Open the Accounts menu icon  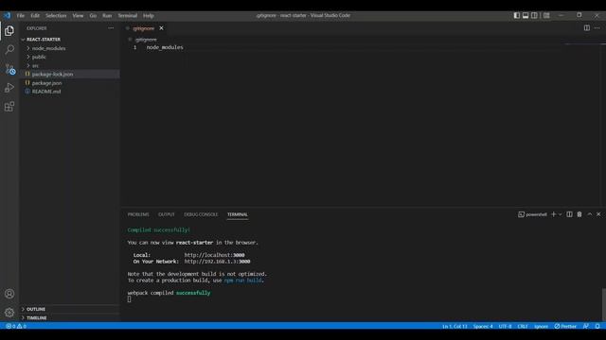click(x=9, y=294)
